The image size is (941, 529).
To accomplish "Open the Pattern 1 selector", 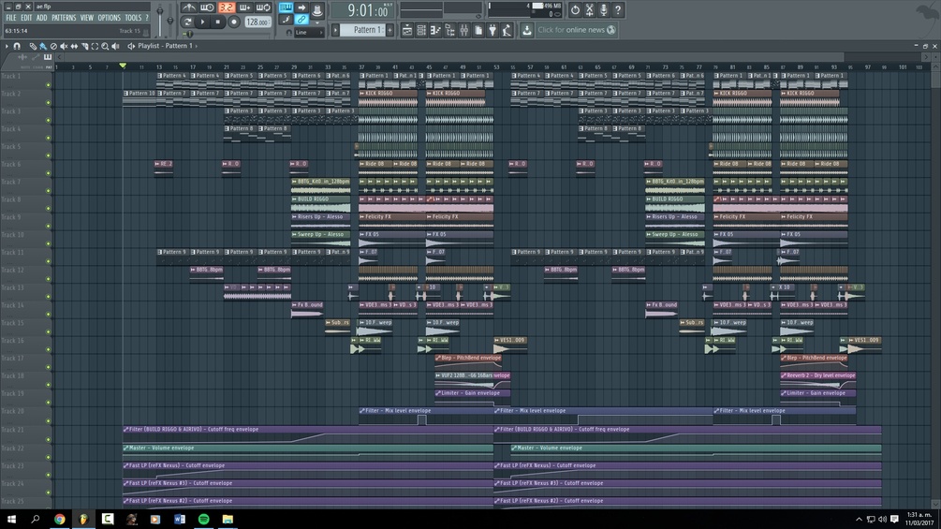I will (x=363, y=30).
